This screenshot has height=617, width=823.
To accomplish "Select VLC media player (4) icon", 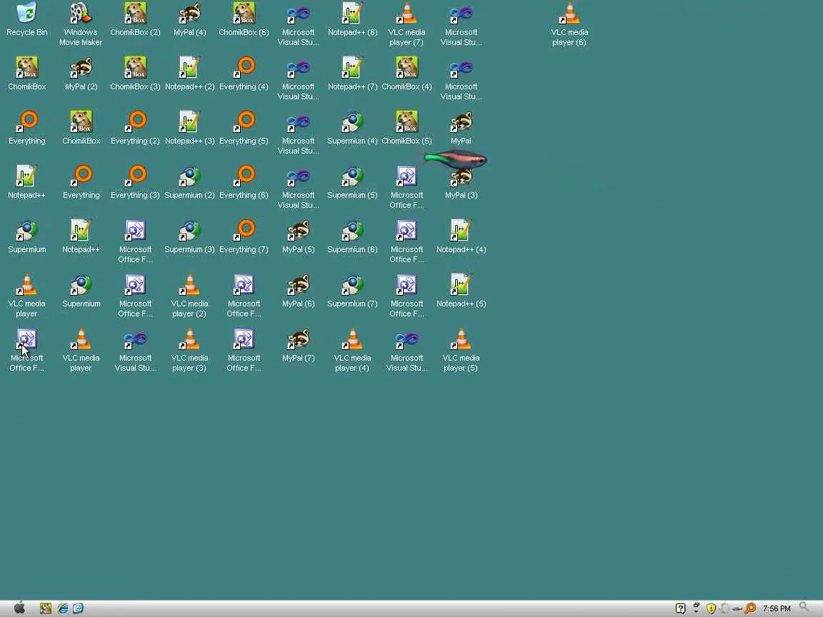I will (352, 350).
